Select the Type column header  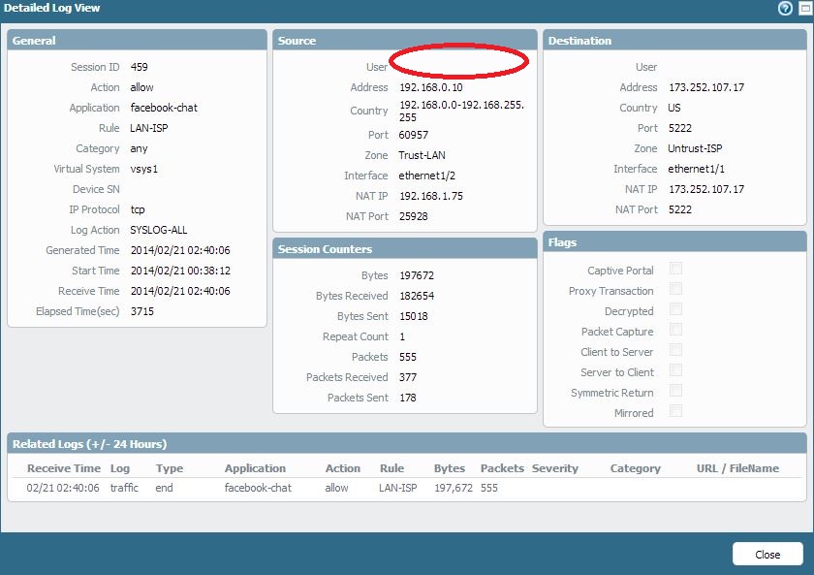click(x=170, y=468)
